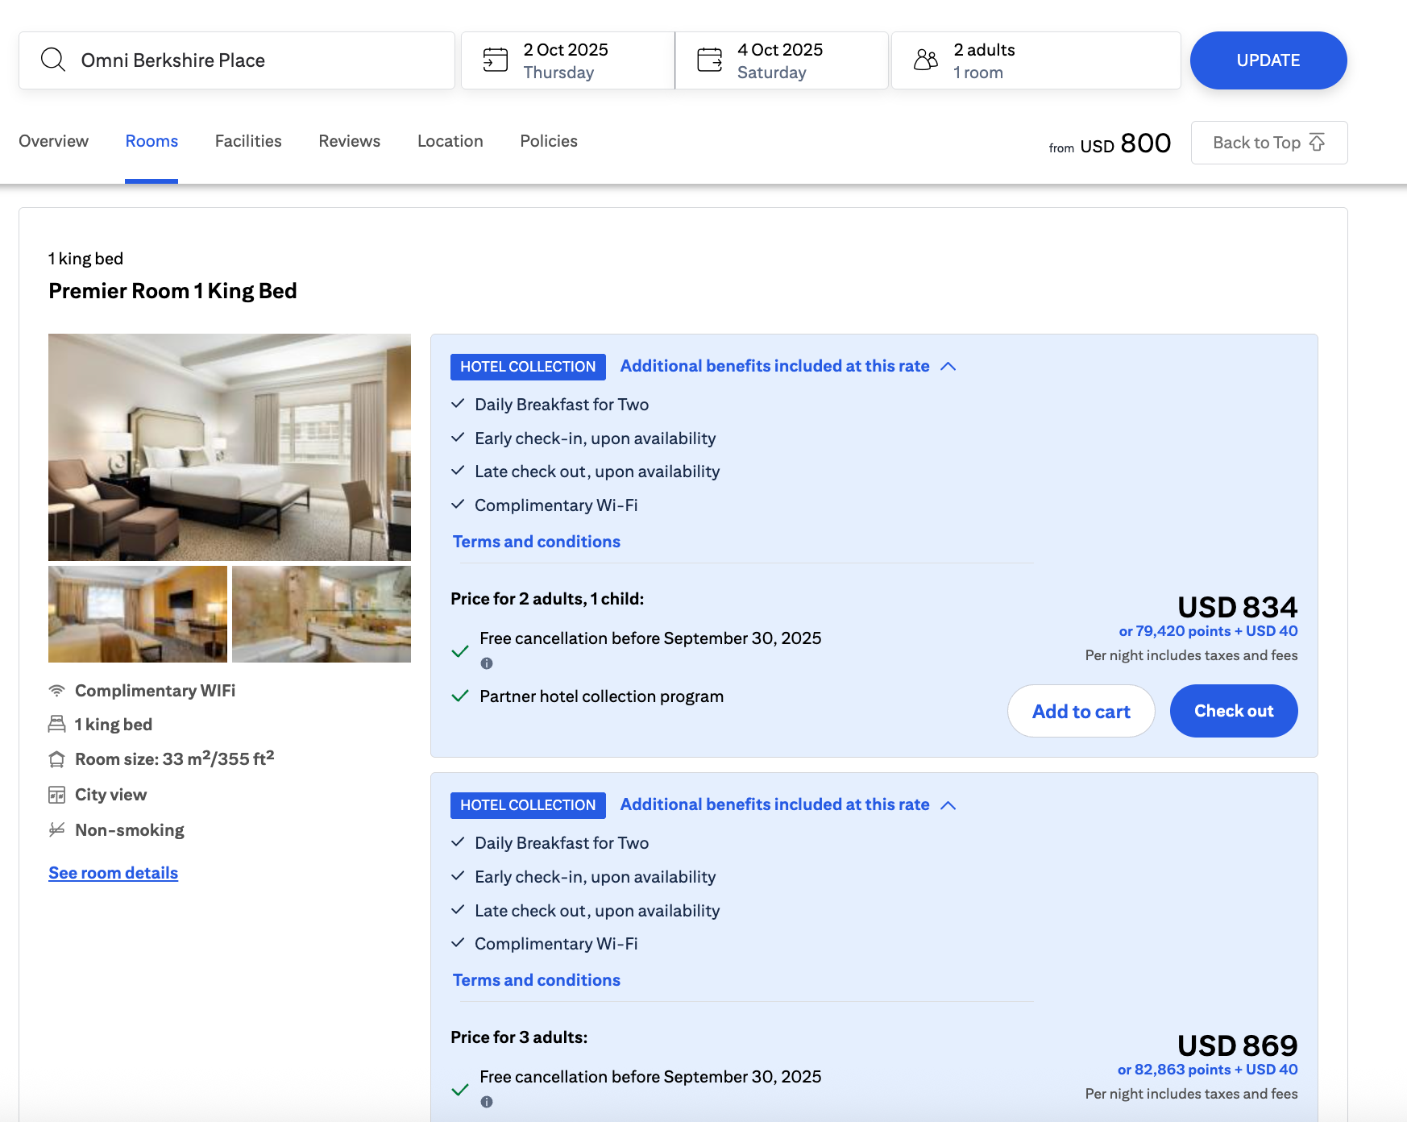Click the Back to Top arrow icon
The width and height of the screenshot is (1407, 1122).
(x=1317, y=143)
